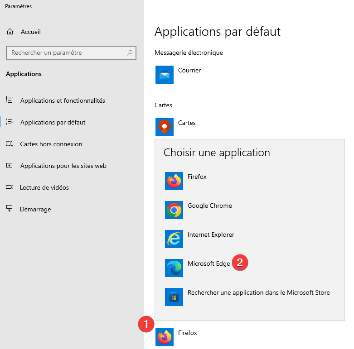Click the Cartes maps app icon

(x=165, y=127)
